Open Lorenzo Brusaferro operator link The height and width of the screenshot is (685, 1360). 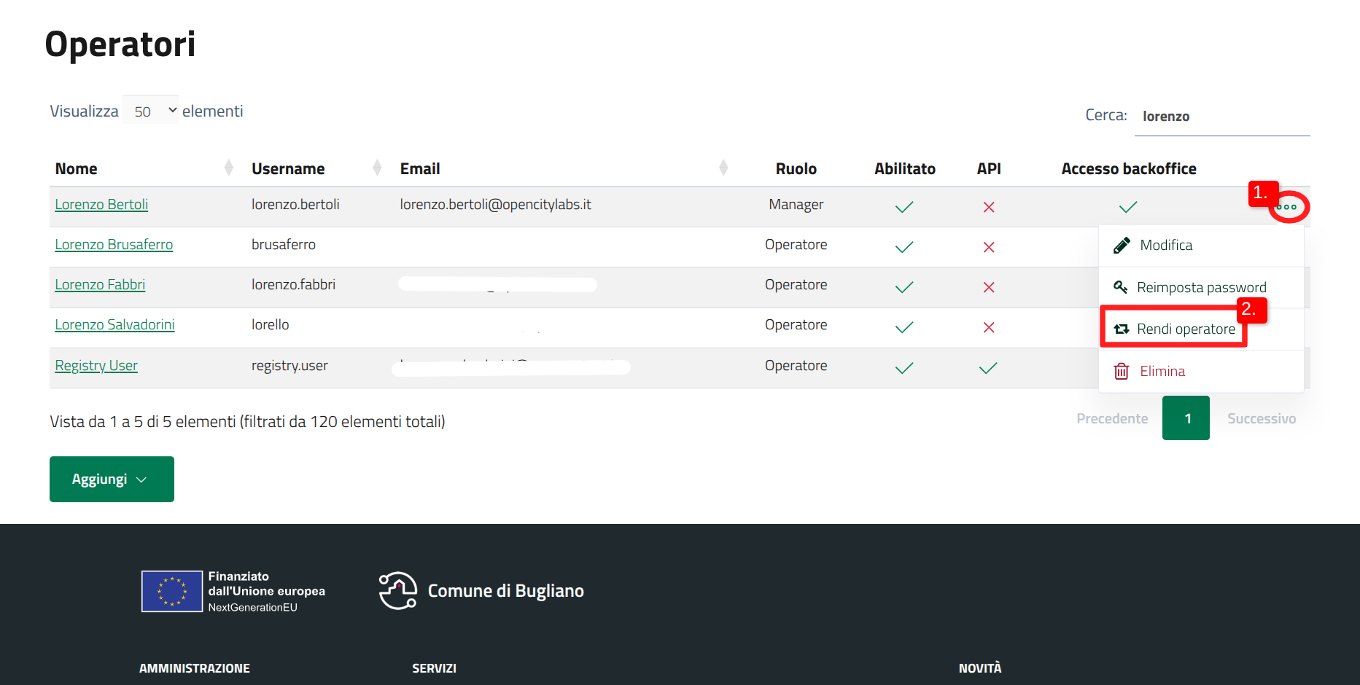point(114,244)
